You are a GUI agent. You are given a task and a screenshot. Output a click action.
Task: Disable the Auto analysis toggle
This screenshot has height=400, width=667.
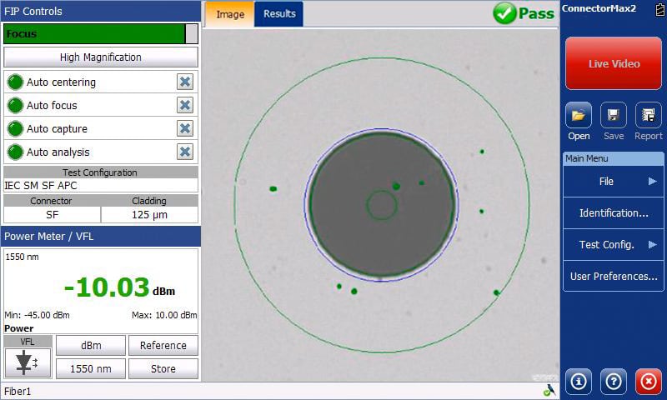tap(185, 152)
